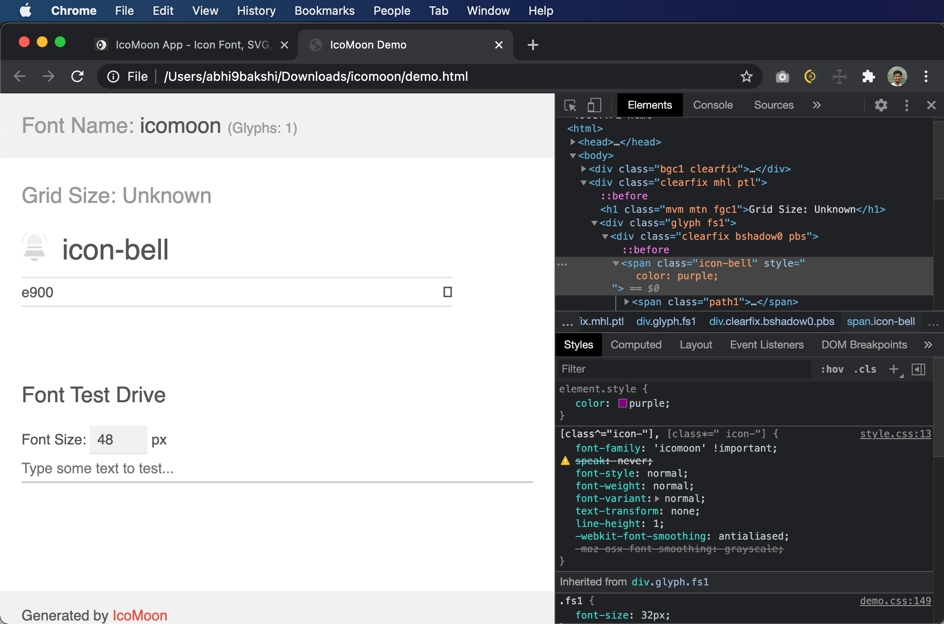The image size is (944, 624).
Task: Open the Chrome profile avatar
Action: pos(897,77)
